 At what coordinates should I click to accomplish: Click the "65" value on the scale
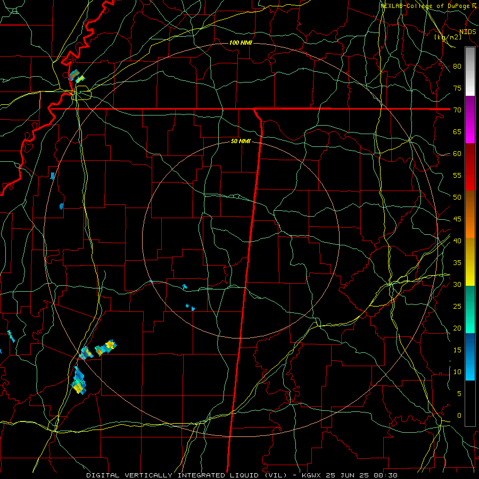click(457, 131)
